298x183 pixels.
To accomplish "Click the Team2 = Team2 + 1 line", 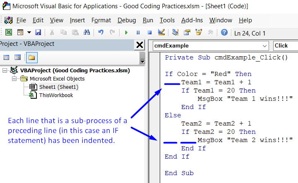I will pyautogui.click(x=216, y=124).
